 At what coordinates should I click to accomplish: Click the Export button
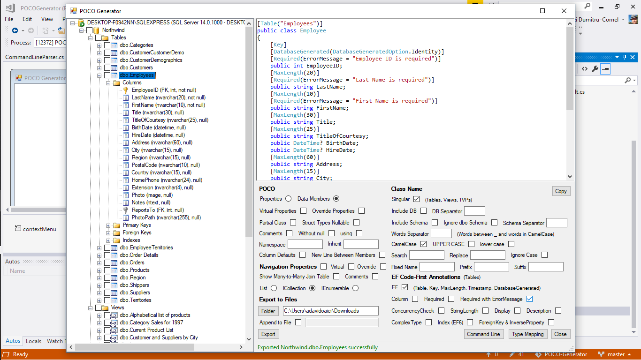click(x=268, y=334)
